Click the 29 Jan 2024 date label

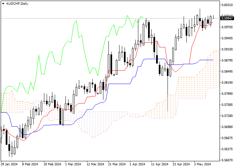tap(9, 164)
